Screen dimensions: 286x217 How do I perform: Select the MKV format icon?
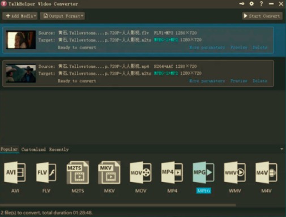(109, 172)
